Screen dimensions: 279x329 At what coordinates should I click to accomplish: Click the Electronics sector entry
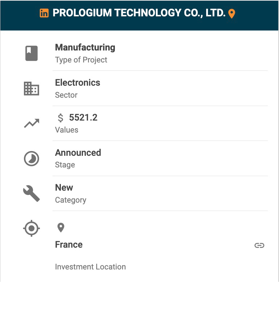click(78, 83)
